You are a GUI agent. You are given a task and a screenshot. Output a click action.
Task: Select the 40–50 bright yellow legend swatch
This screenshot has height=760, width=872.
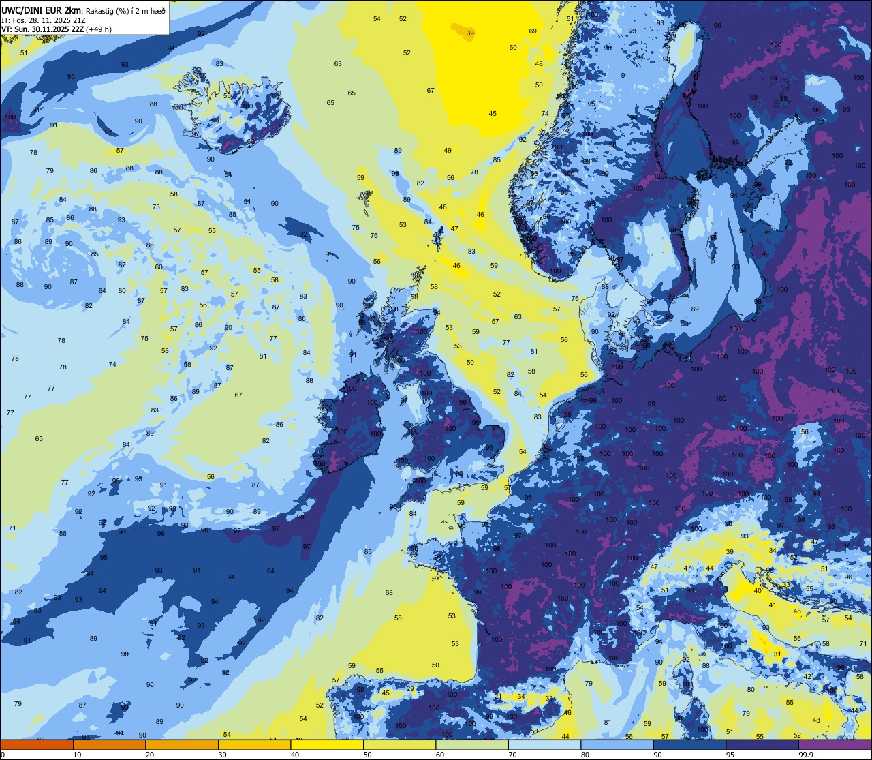coord(327,745)
